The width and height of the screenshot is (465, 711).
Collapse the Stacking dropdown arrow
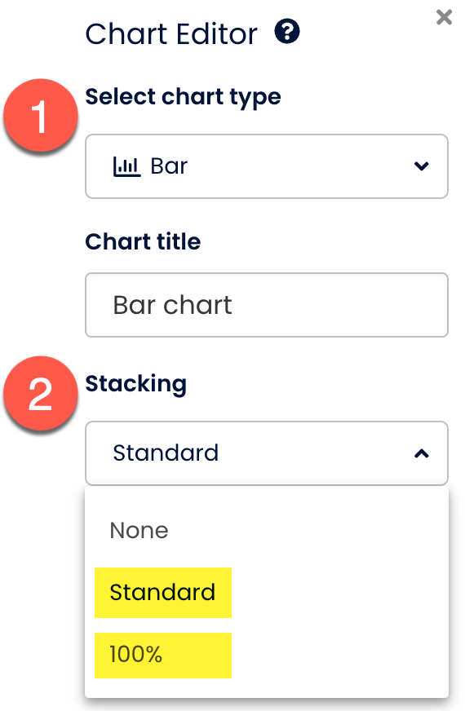(422, 453)
